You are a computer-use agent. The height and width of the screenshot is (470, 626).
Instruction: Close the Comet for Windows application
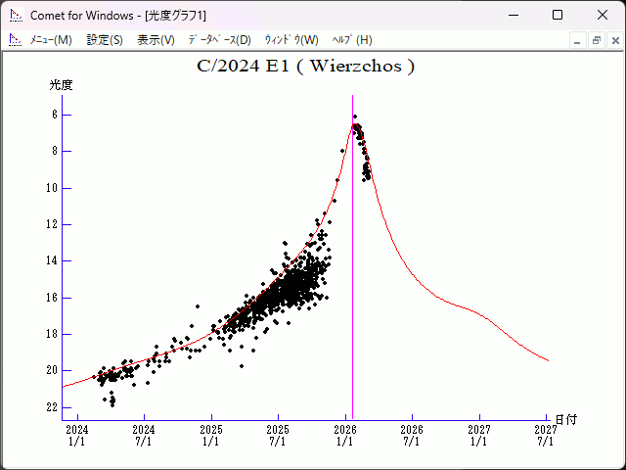tap(602, 16)
